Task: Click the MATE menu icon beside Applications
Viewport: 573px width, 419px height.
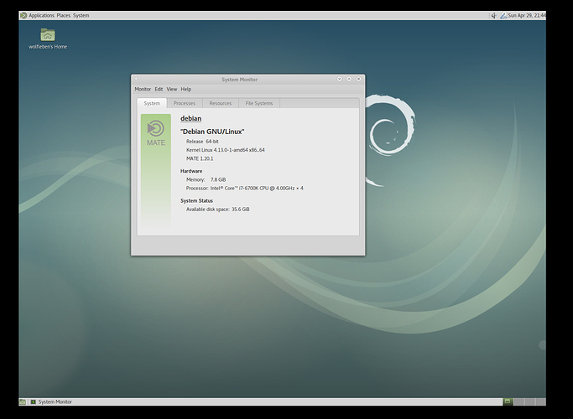Action: (23, 15)
